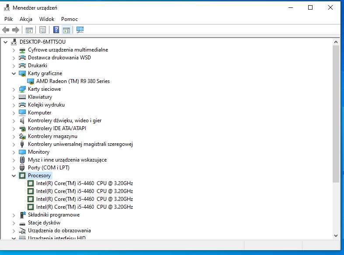Screen dimensions: 344x255
Task: Click the scrollbar down arrow
Action: click(x=336, y=236)
